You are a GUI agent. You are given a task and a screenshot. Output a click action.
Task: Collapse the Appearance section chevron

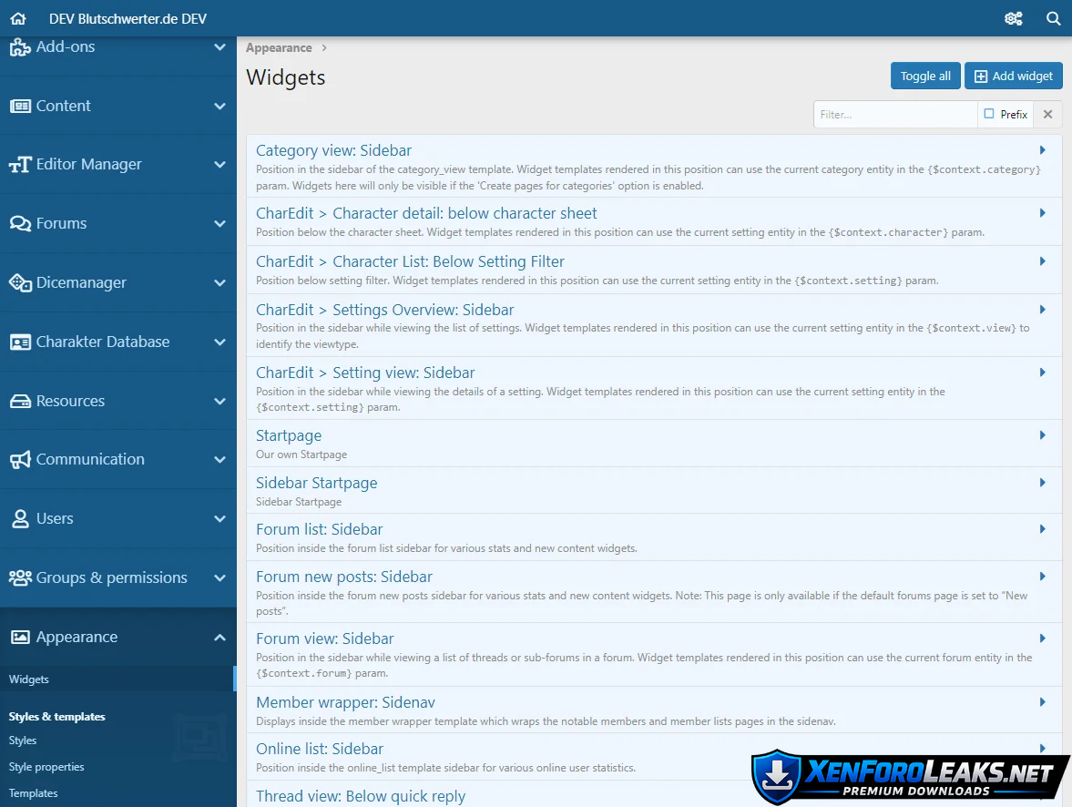pyautogui.click(x=220, y=637)
